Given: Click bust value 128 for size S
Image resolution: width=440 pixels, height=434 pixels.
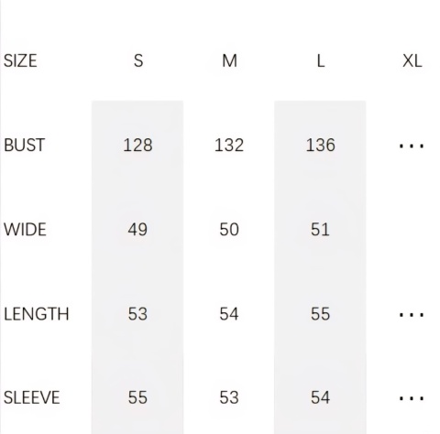Looking at the screenshot, I should [x=137, y=145].
